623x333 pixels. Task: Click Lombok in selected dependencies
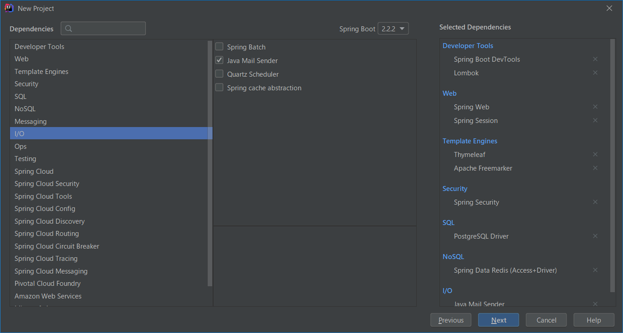(466, 73)
